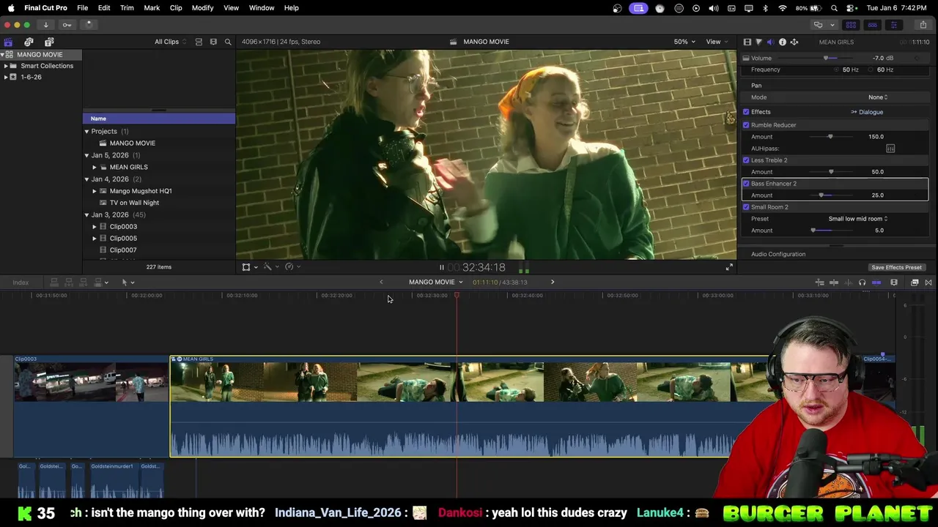The width and height of the screenshot is (938, 527).
Task: Click the Share export button
Action: [923, 25]
